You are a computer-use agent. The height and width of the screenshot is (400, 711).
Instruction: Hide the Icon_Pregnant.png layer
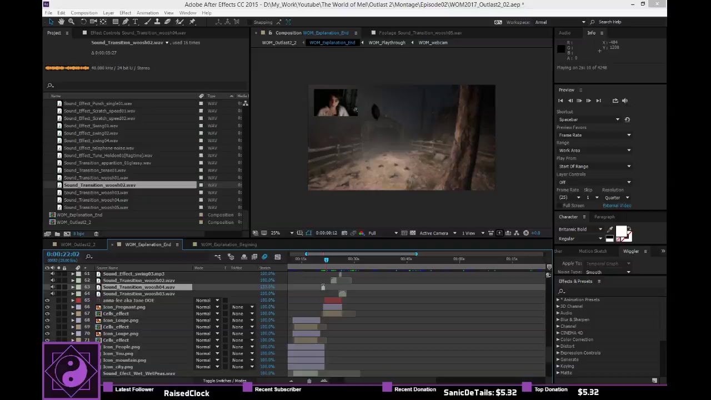tap(47, 307)
